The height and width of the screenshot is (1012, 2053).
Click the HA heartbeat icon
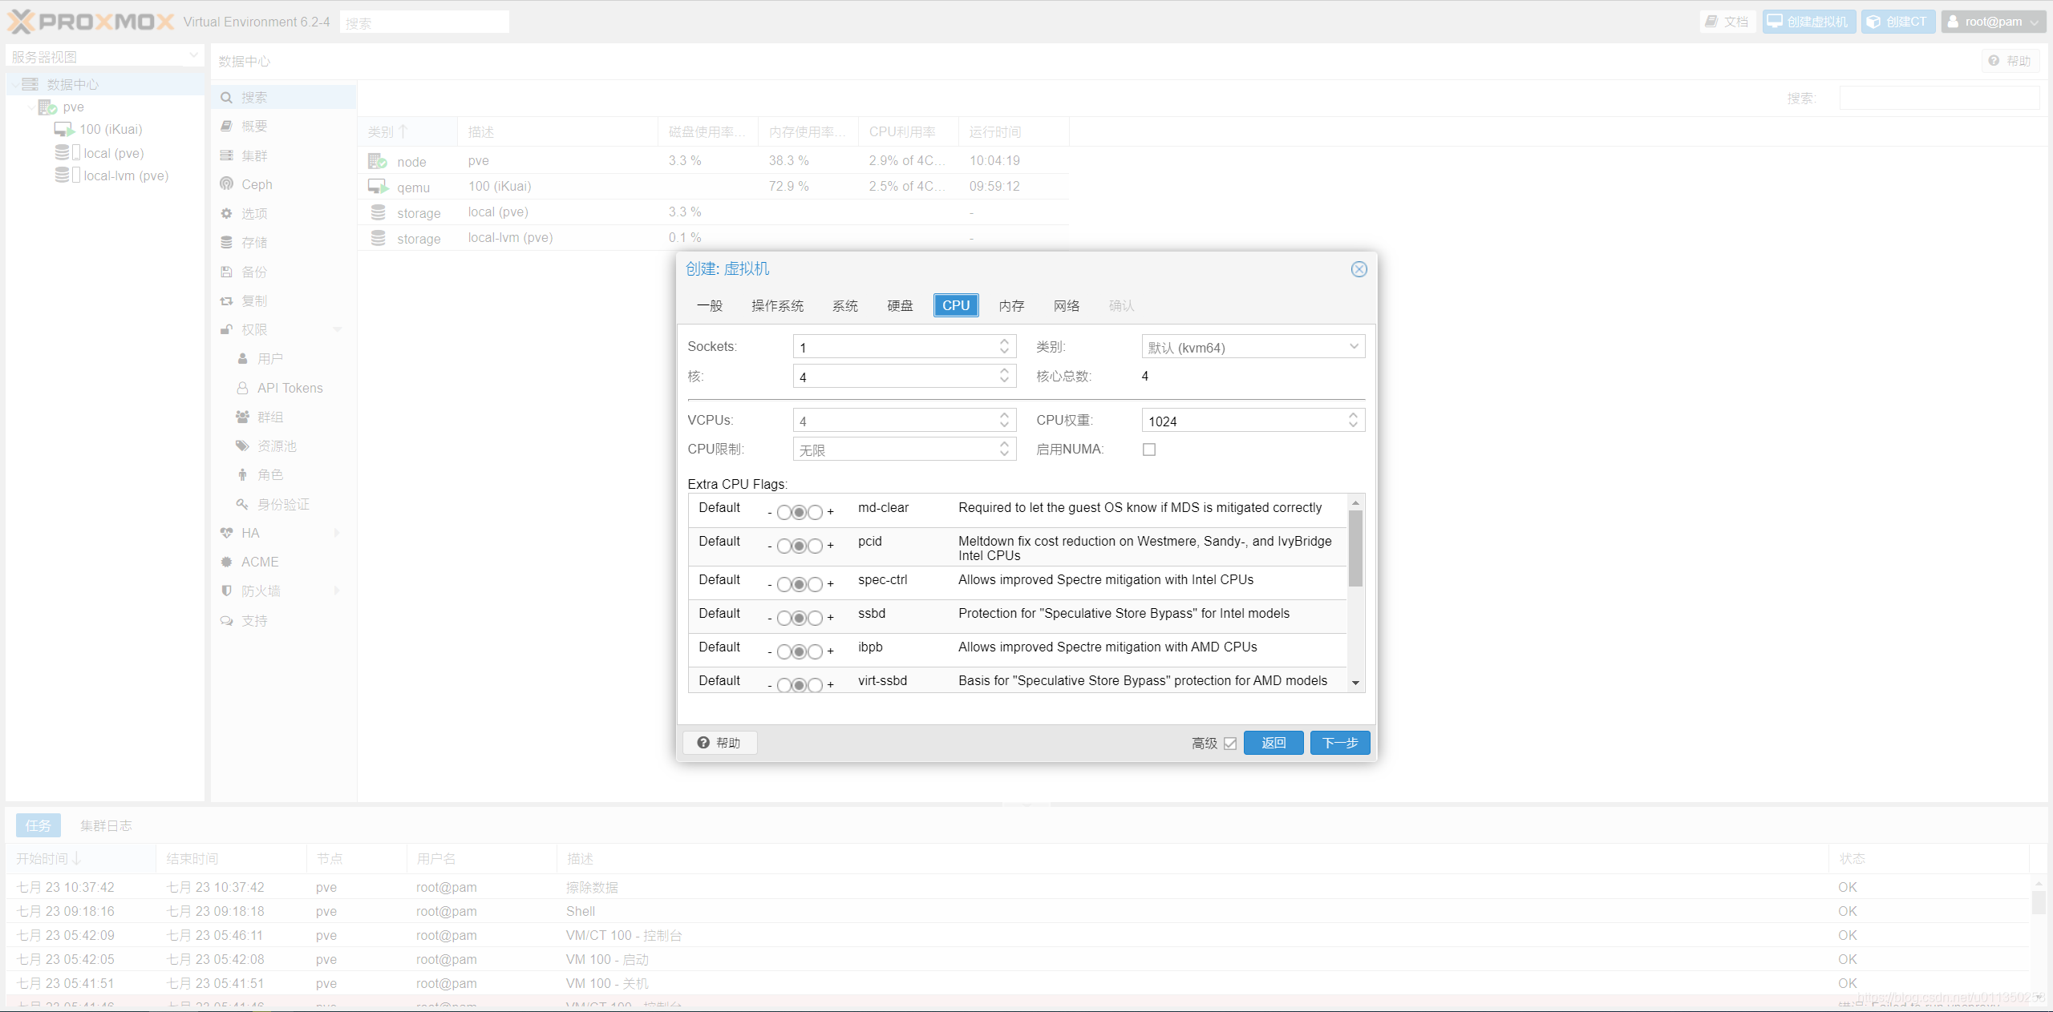tap(227, 534)
